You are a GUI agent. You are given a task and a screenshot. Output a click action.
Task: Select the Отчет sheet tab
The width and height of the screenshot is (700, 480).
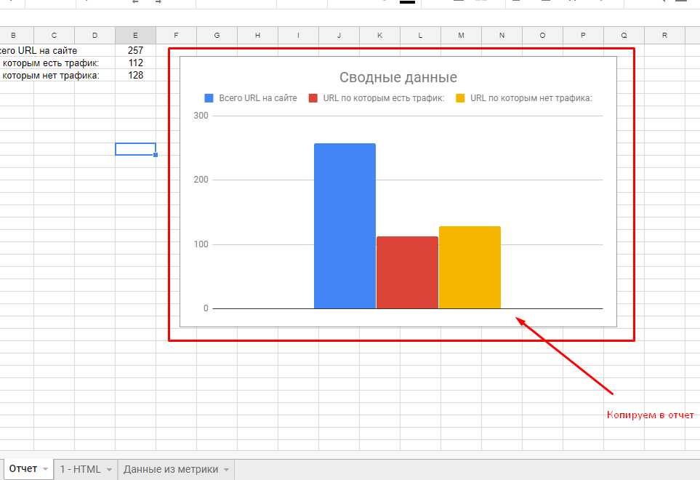pyautogui.click(x=22, y=469)
